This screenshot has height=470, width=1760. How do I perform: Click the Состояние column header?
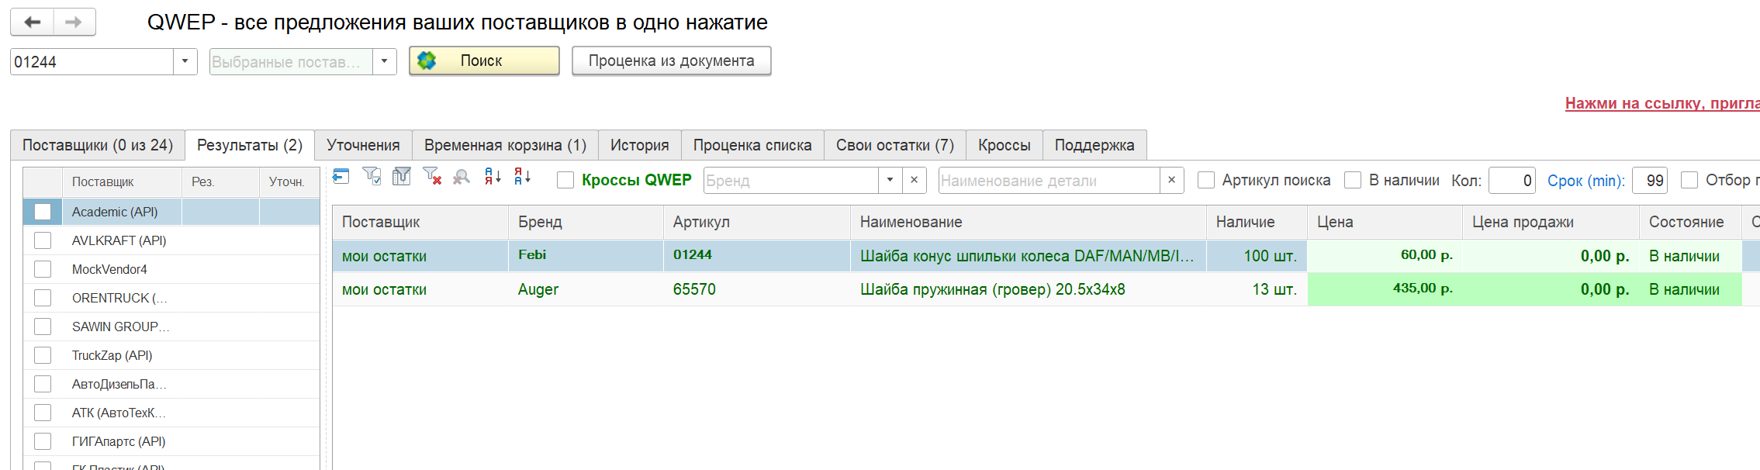(1690, 222)
